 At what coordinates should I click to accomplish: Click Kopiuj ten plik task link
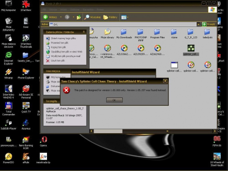tap(56, 47)
